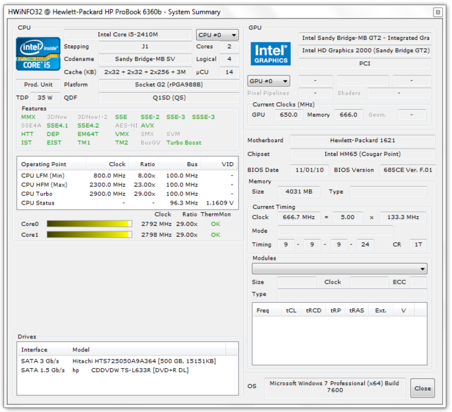Click the Q1SD (QS) QDF field
Viewport: 452px width, 412px height.
pos(169,98)
